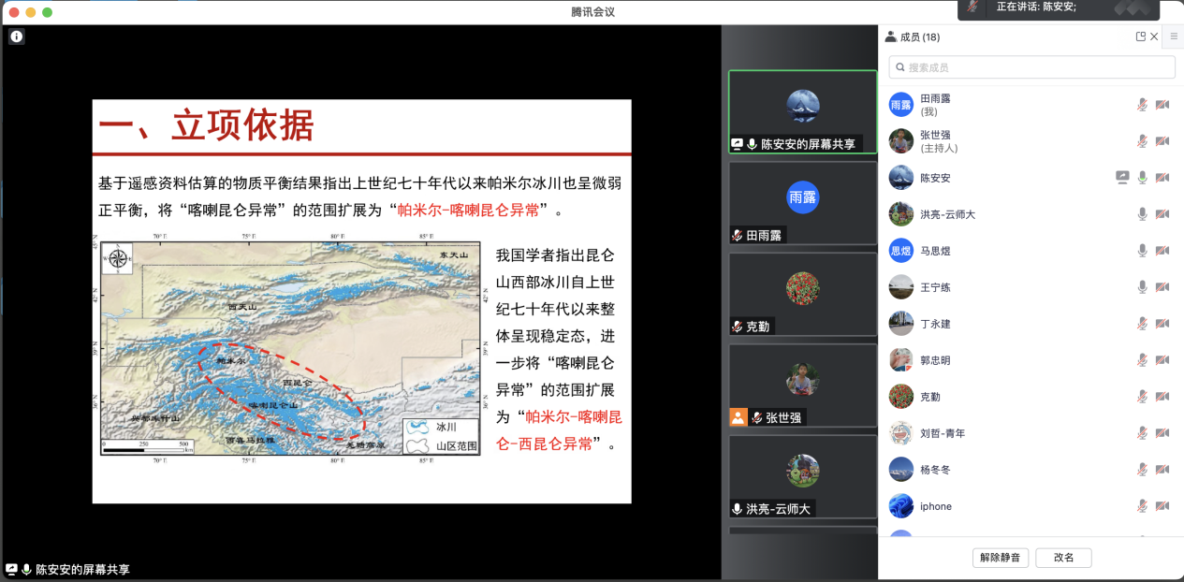The width and height of the screenshot is (1184, 582).
Task: Click 洪亮-云师大's camera-off icon in list
Action: [1162, 214]
